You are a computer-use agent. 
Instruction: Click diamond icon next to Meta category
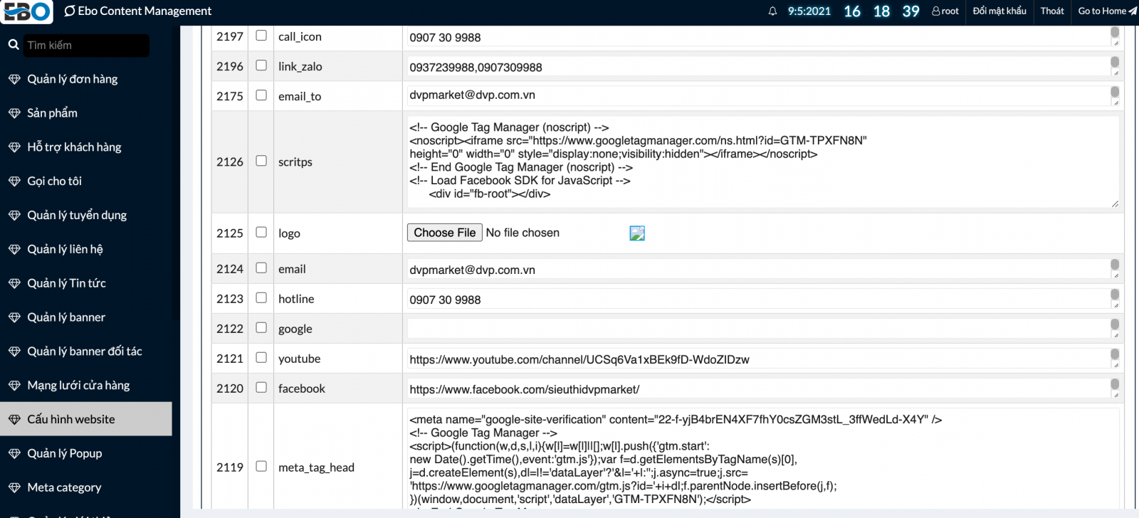pos(14,487)
